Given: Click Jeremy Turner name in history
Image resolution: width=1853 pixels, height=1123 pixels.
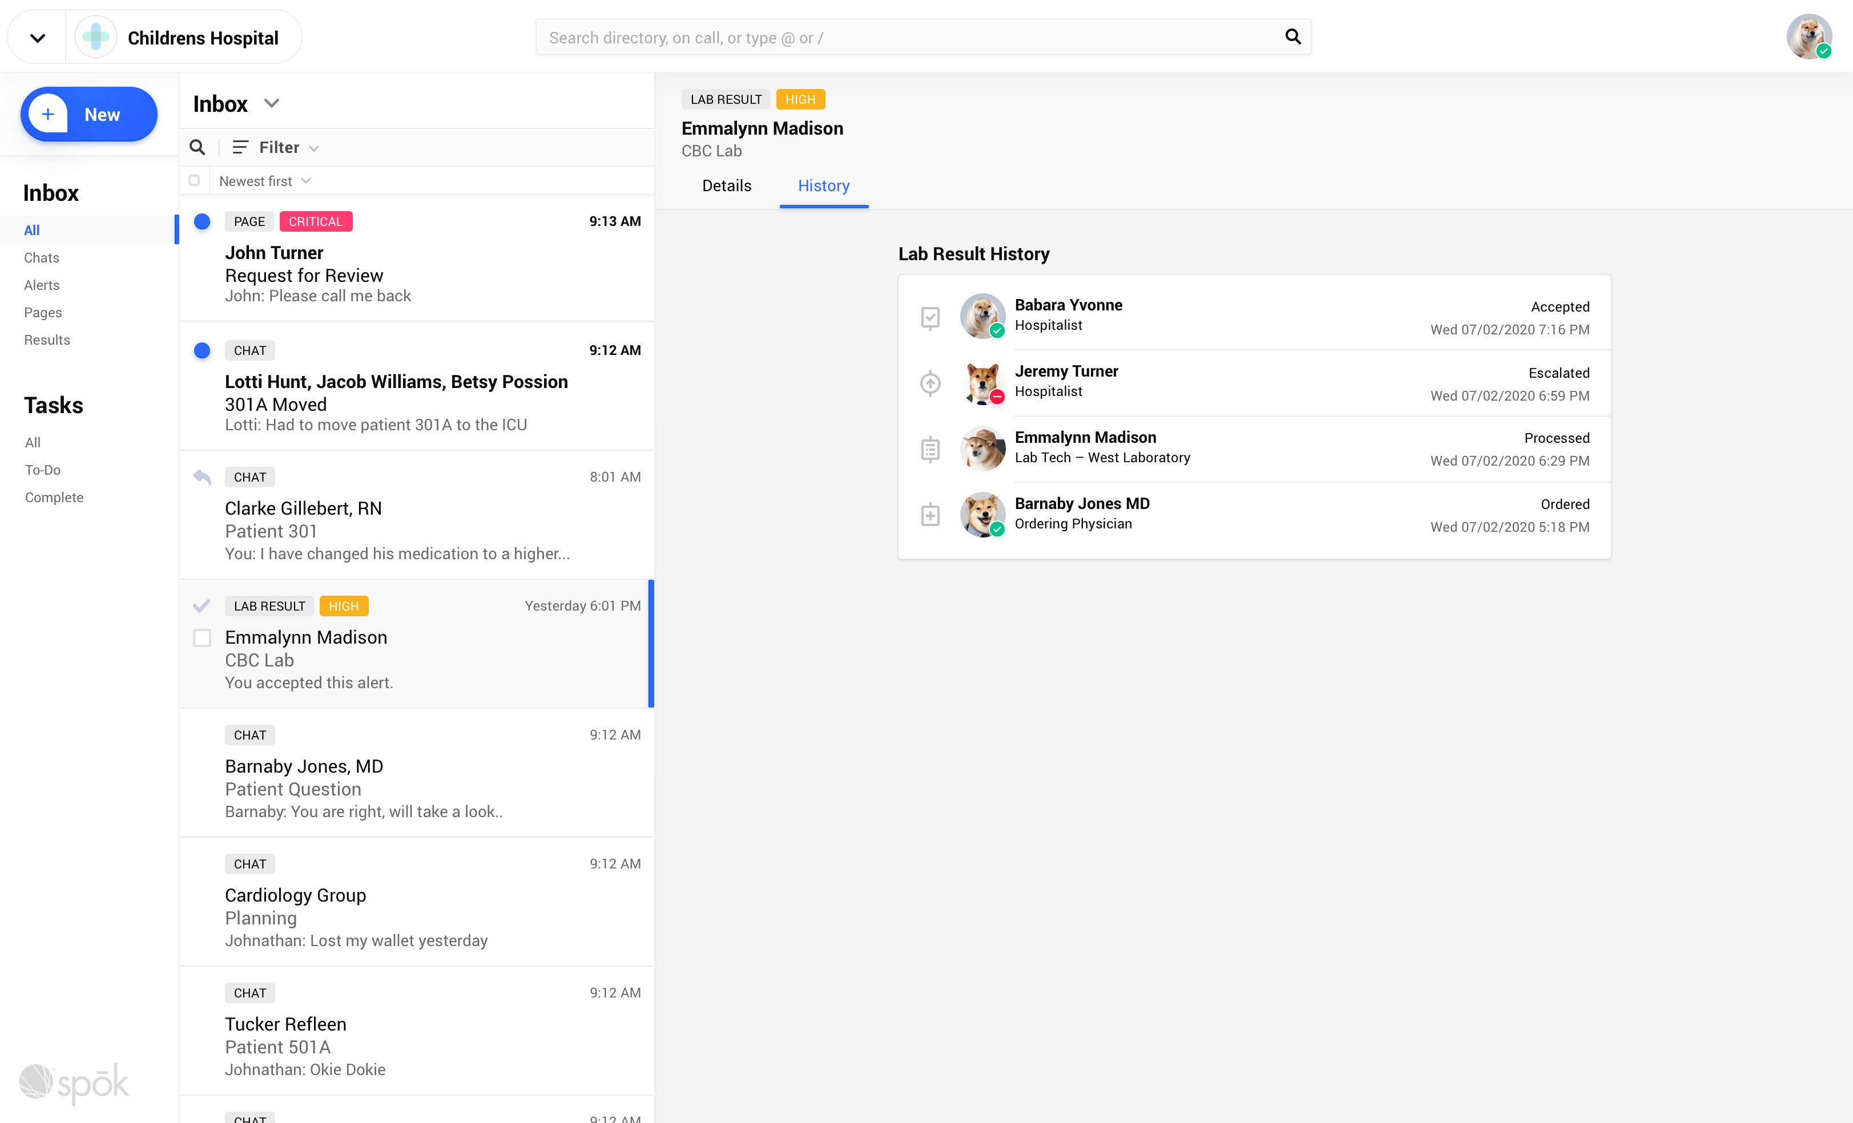Looking at the screenshot, I should click(x=1066, y=370).
